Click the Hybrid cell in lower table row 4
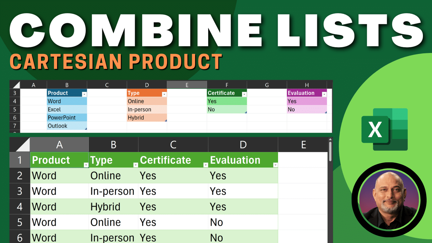This screenshot has height=243, width=432. point(113,207)
